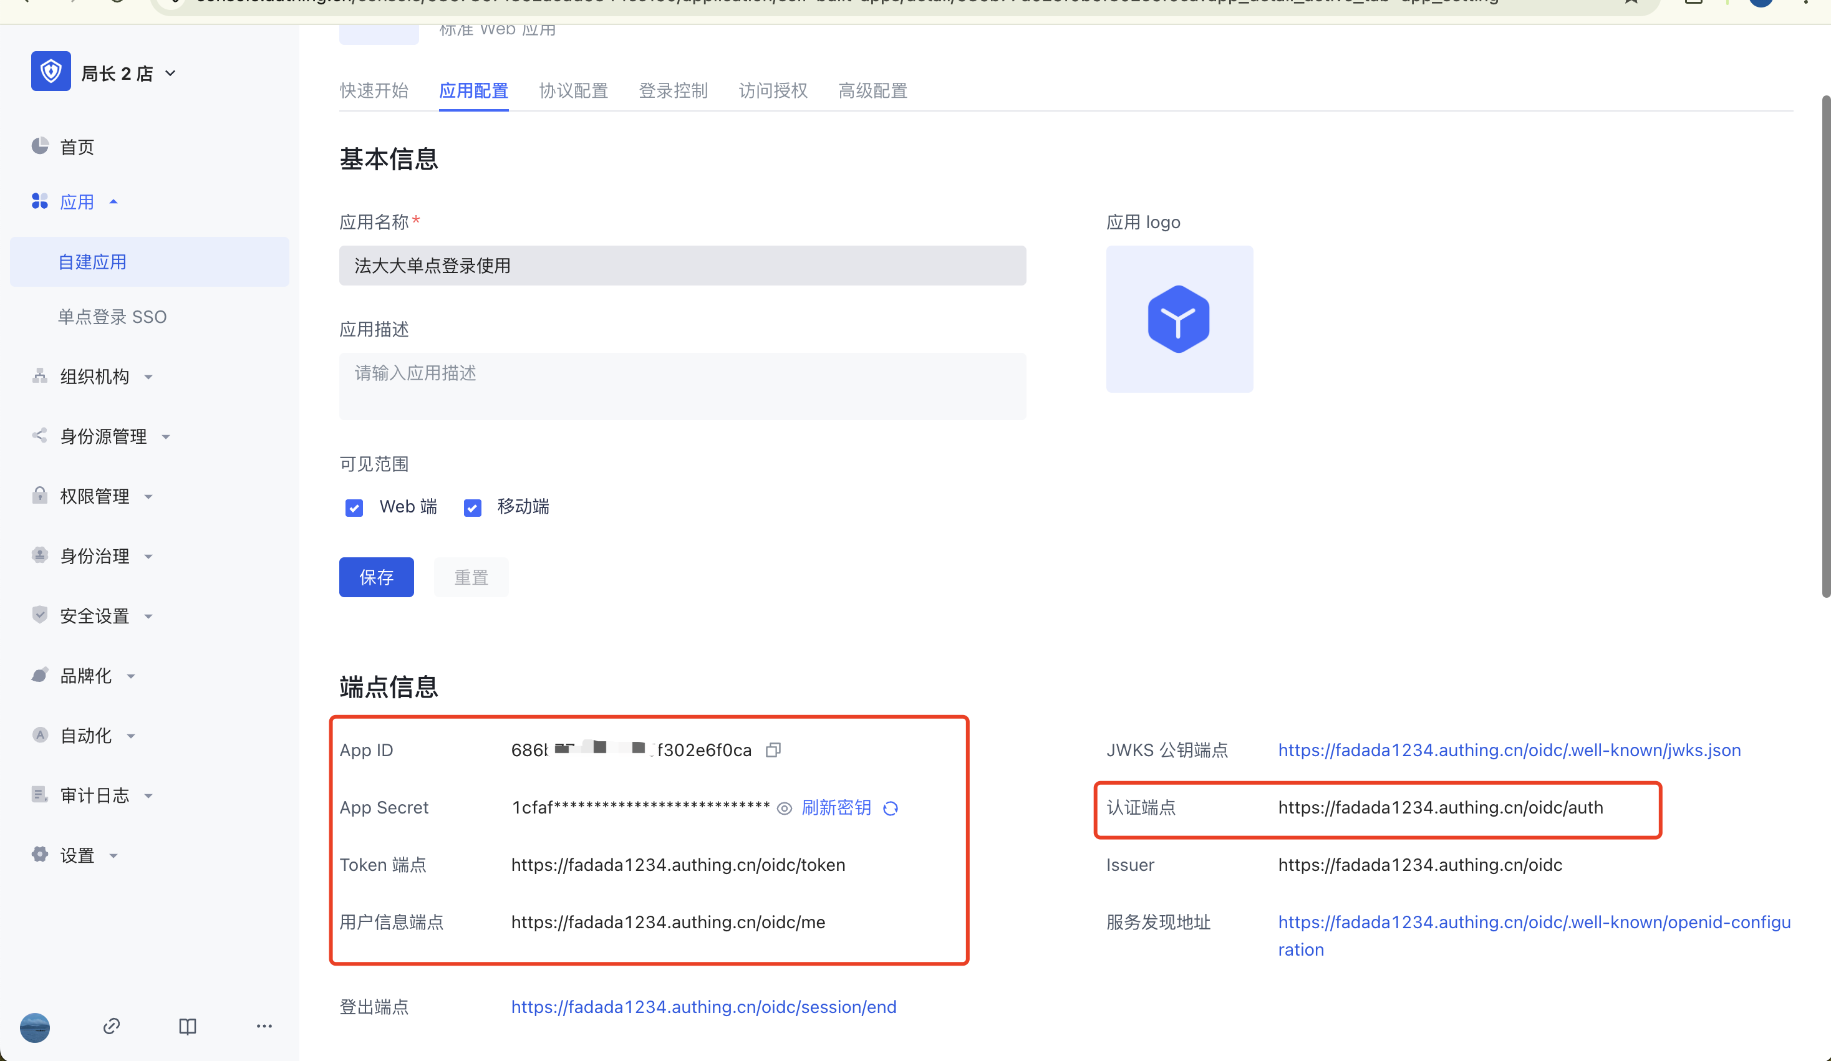Open the documentation book icon
This screenshot has height=1061, width=1831.
tap(188, 1026)
